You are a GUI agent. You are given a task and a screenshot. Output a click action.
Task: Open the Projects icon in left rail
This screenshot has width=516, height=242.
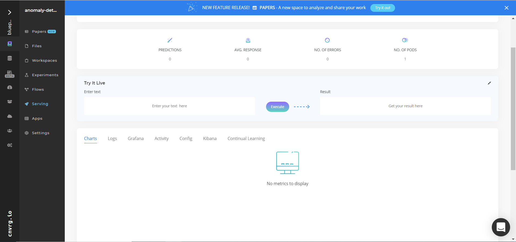(10, 44)
